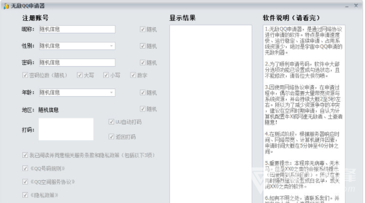Click the 昵称 input field
The image size is (365, 203).
point(77,29)
